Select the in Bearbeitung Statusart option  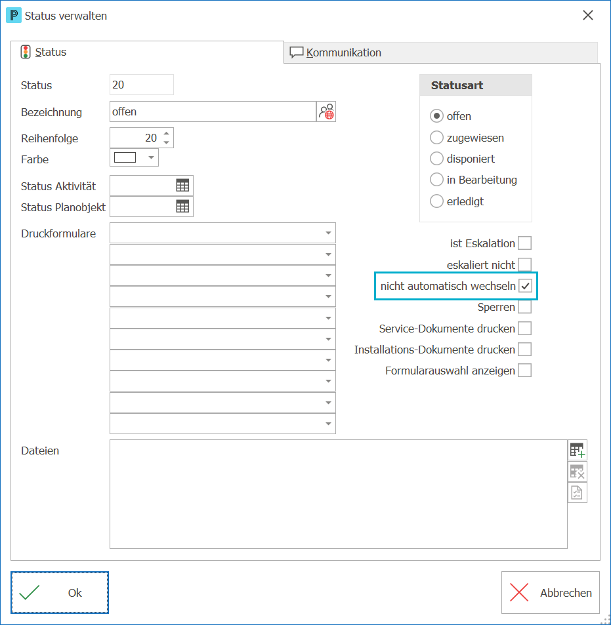point(436,180)
